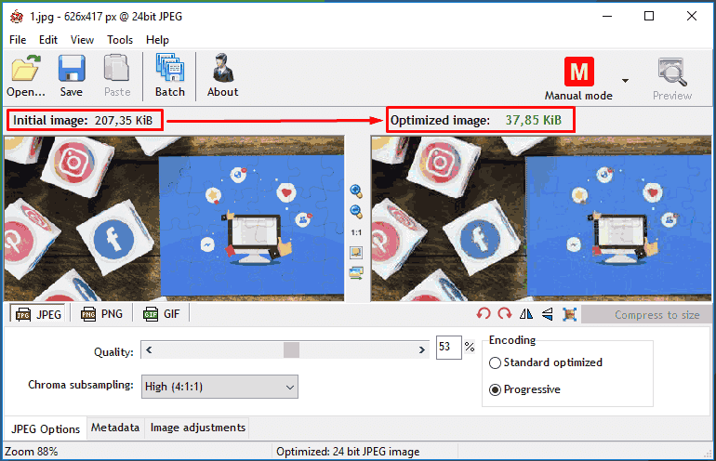The height and width of the screenshot is (461, 716).
Task: Switch to PNG format tab
Action: pos(101,314)
